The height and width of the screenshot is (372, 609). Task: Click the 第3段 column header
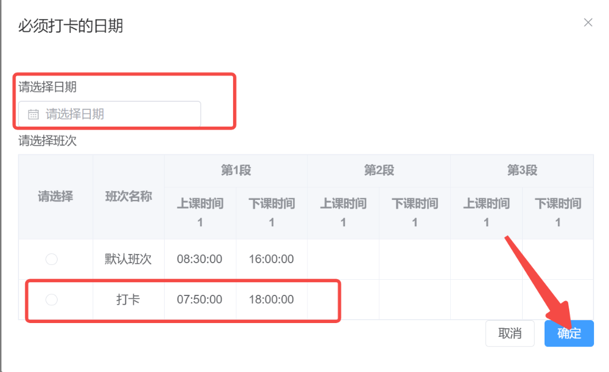[522, 170]
